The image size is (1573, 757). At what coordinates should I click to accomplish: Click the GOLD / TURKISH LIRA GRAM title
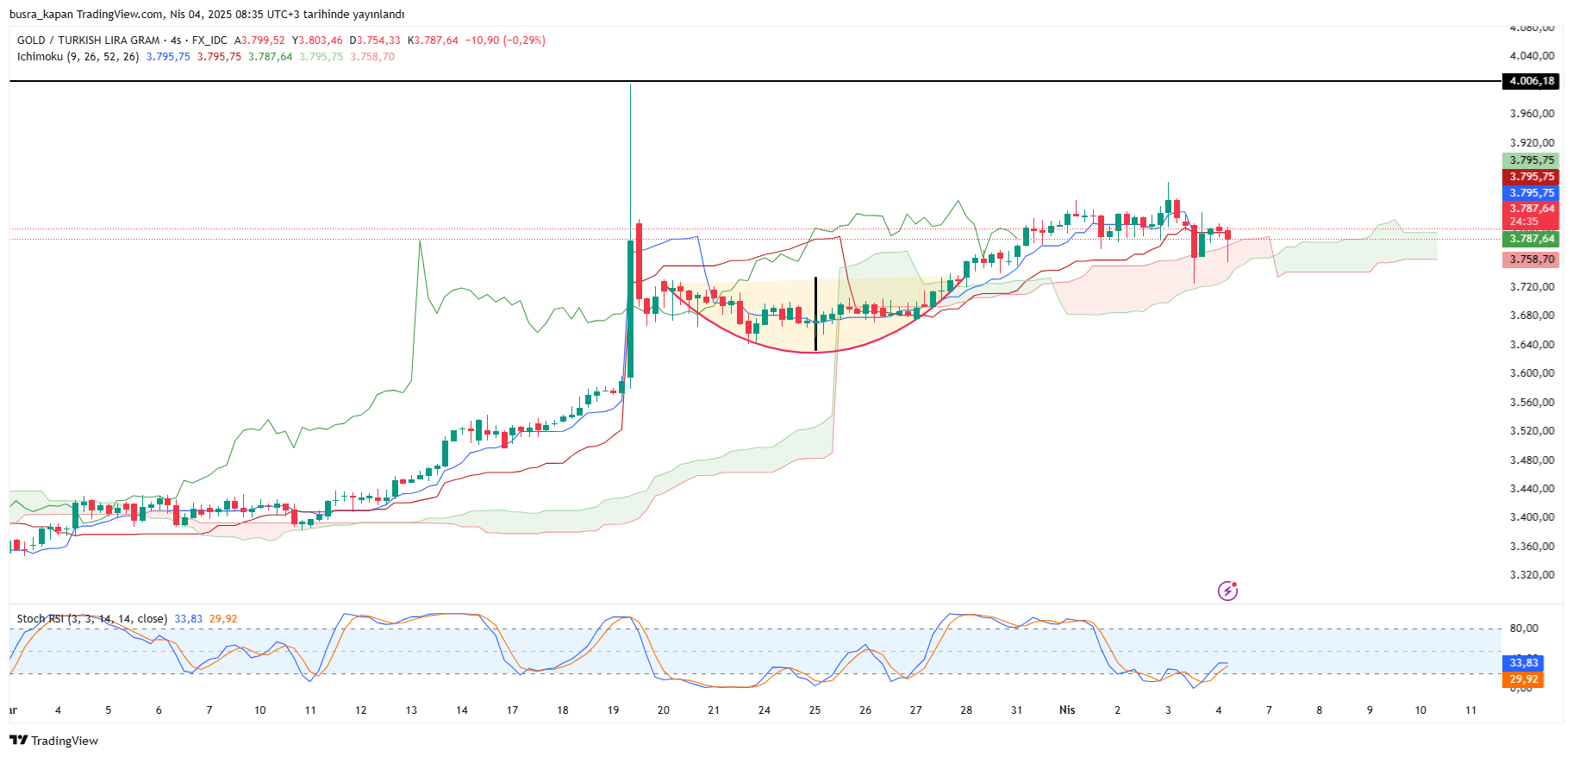[x=88, y=41]
